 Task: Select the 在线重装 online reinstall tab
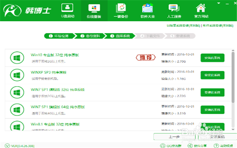click(94, 11)
